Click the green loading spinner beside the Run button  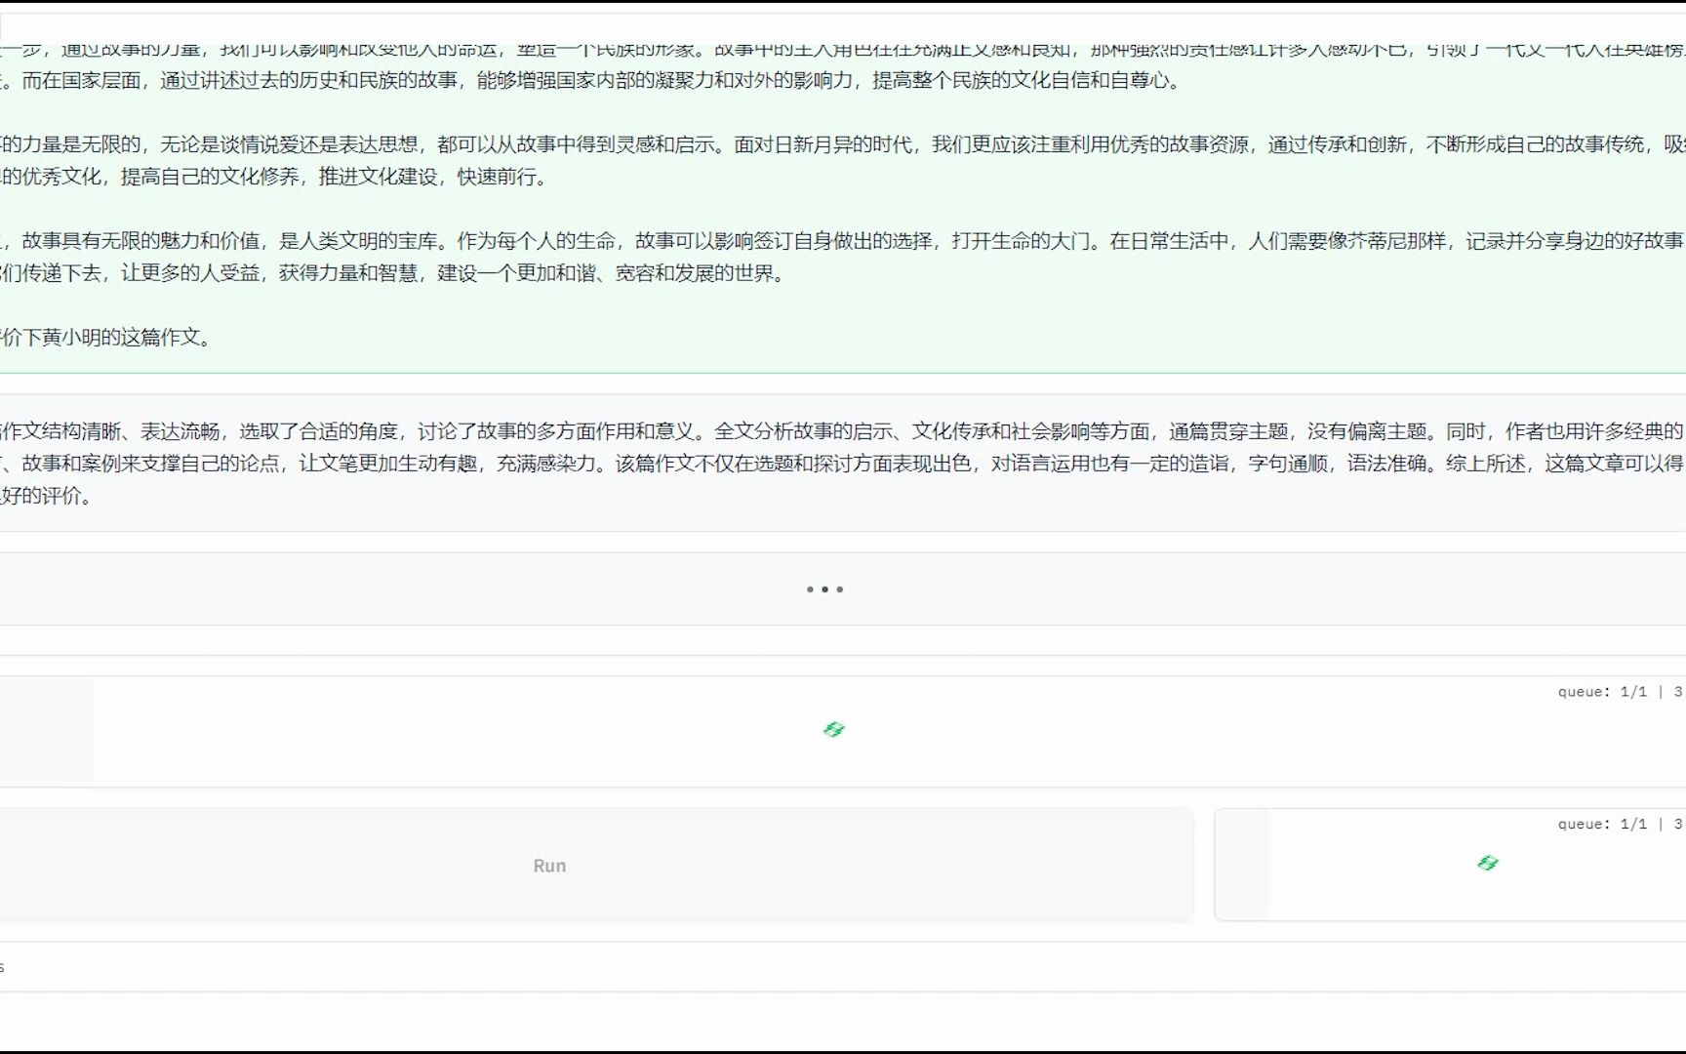(x=1488, y=863)
